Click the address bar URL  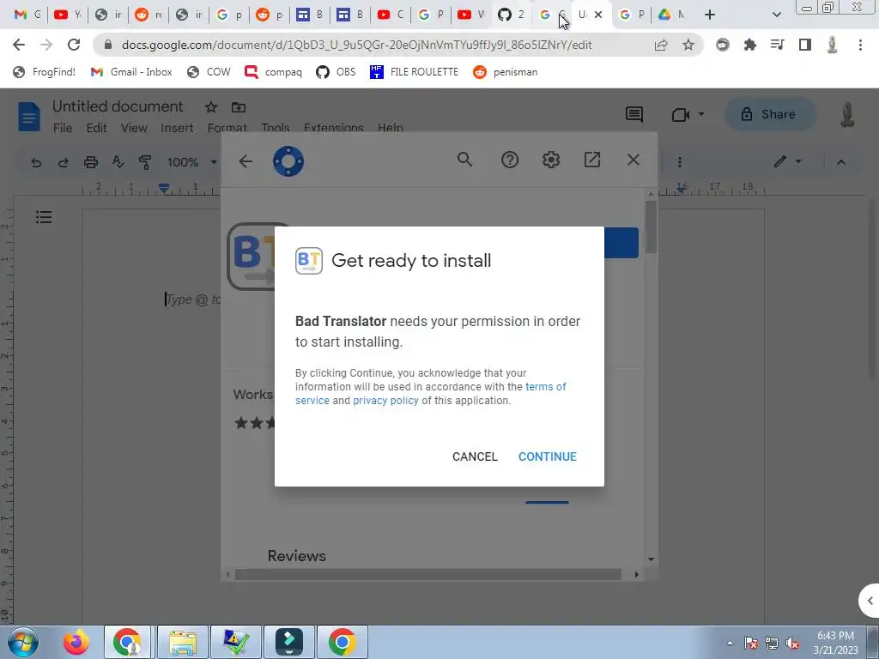point(356,45)
